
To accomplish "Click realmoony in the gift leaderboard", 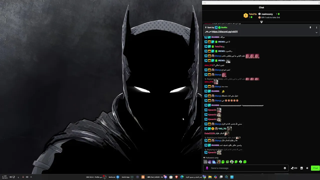I will [x=267, y=14].
